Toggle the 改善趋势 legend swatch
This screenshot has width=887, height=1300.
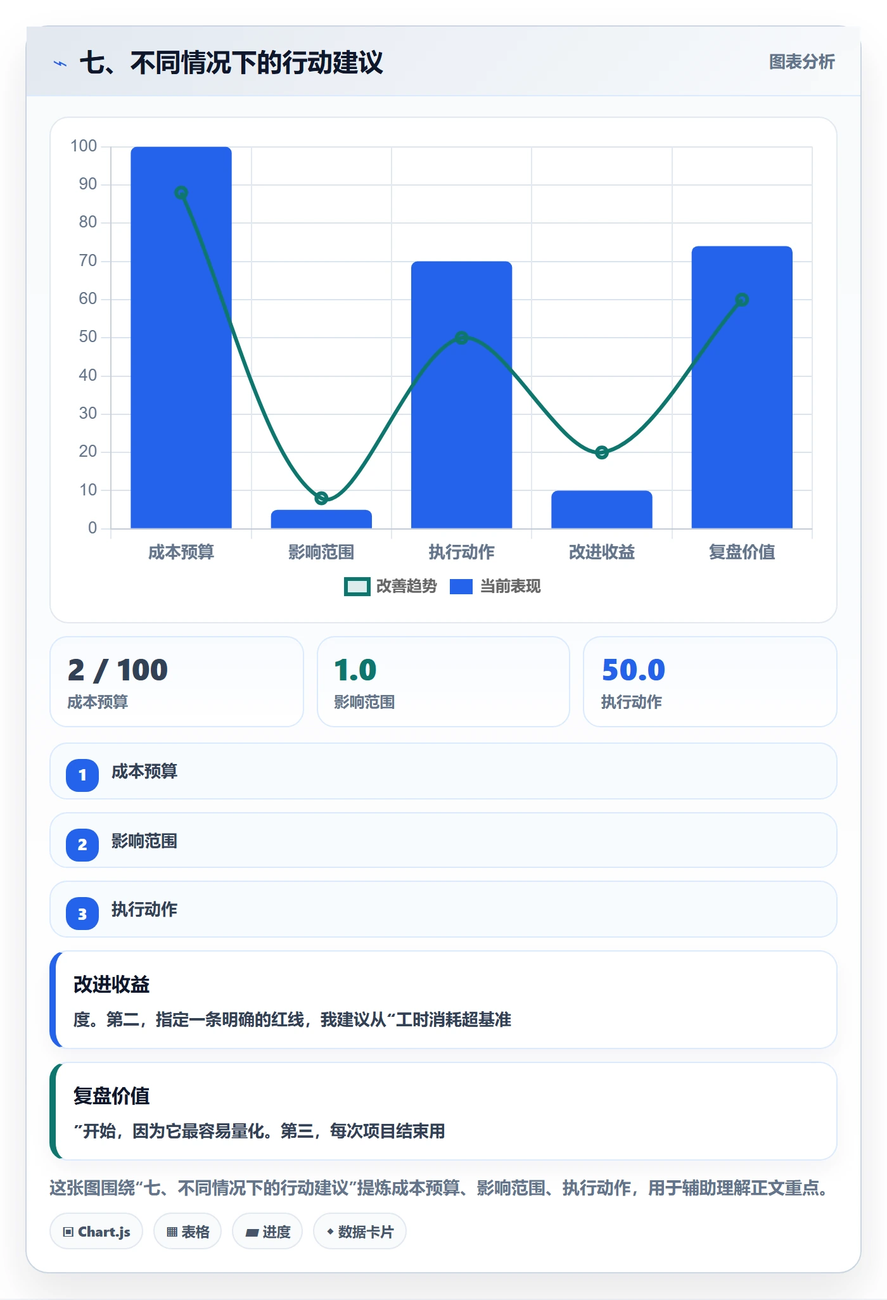(357, 587)
